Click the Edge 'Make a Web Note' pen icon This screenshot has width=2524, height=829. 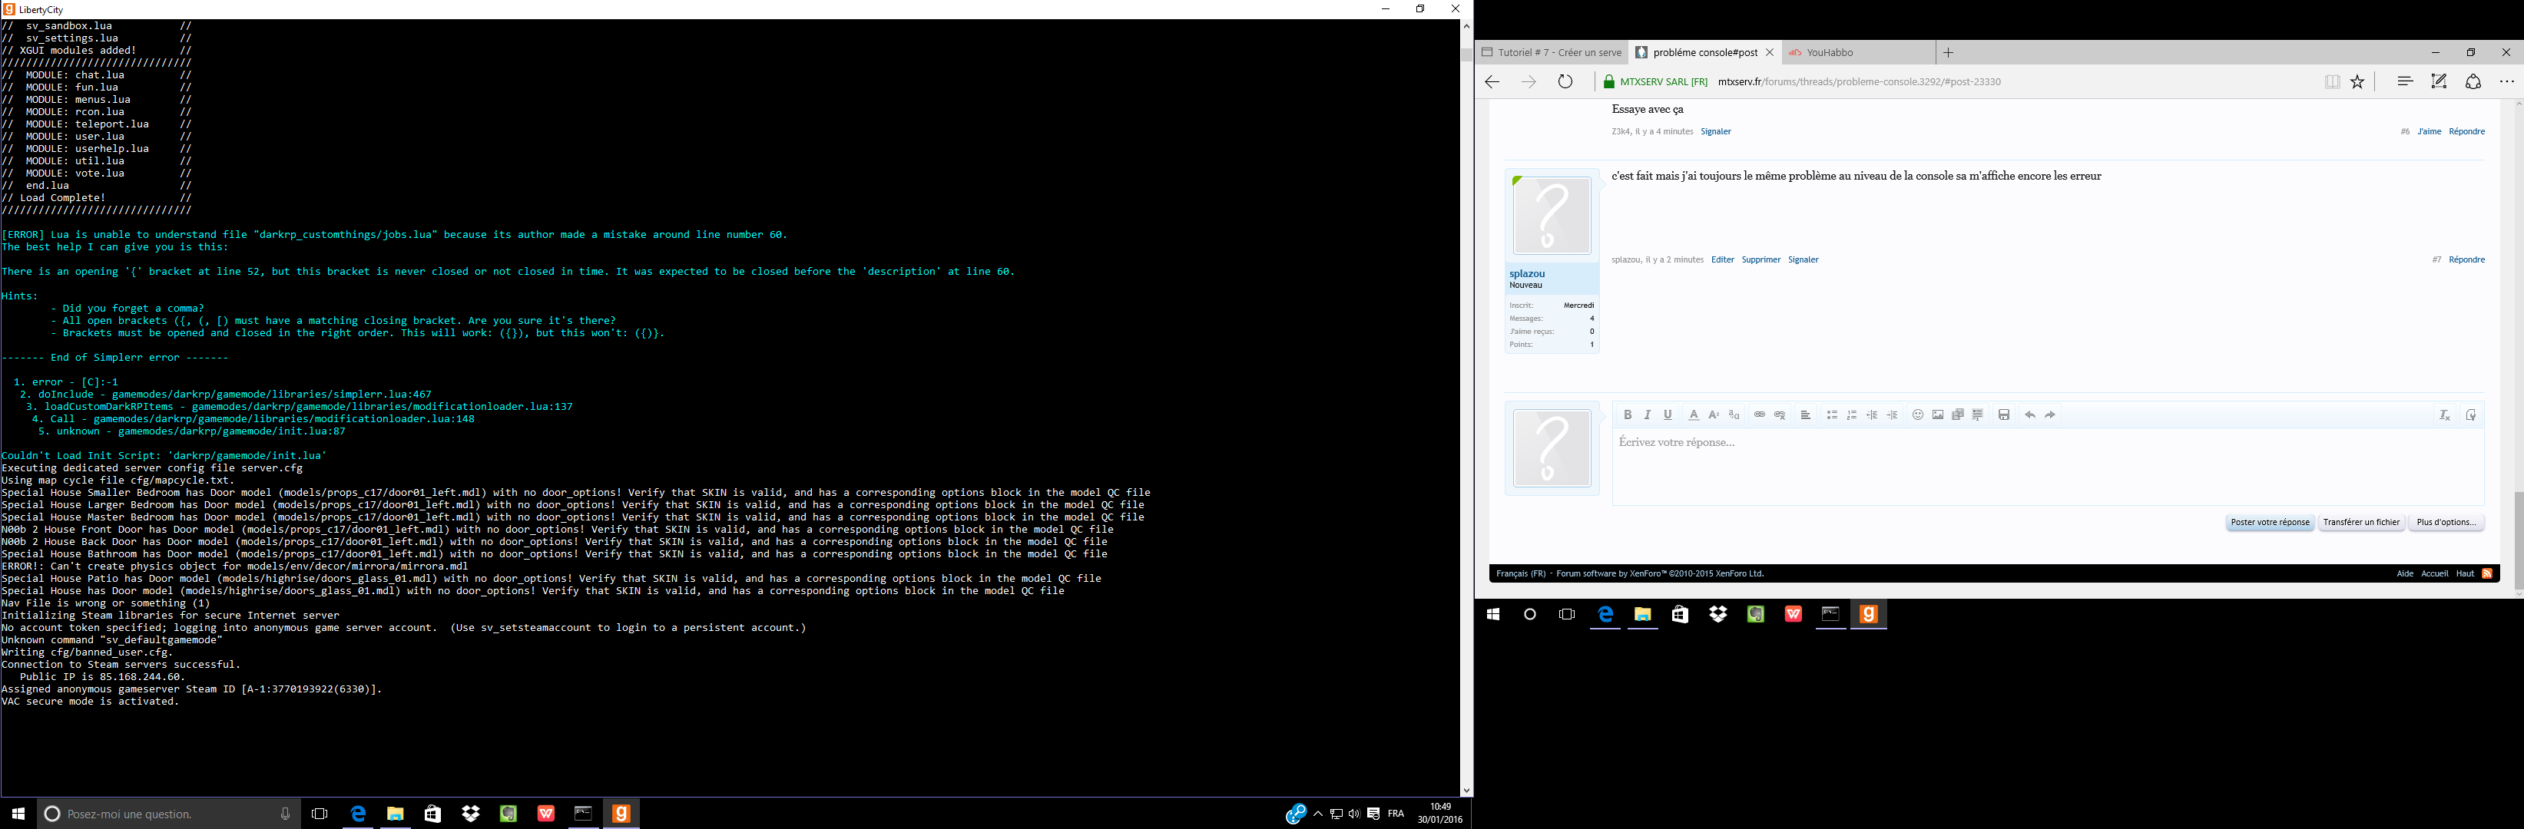(x=2439, y=81)
